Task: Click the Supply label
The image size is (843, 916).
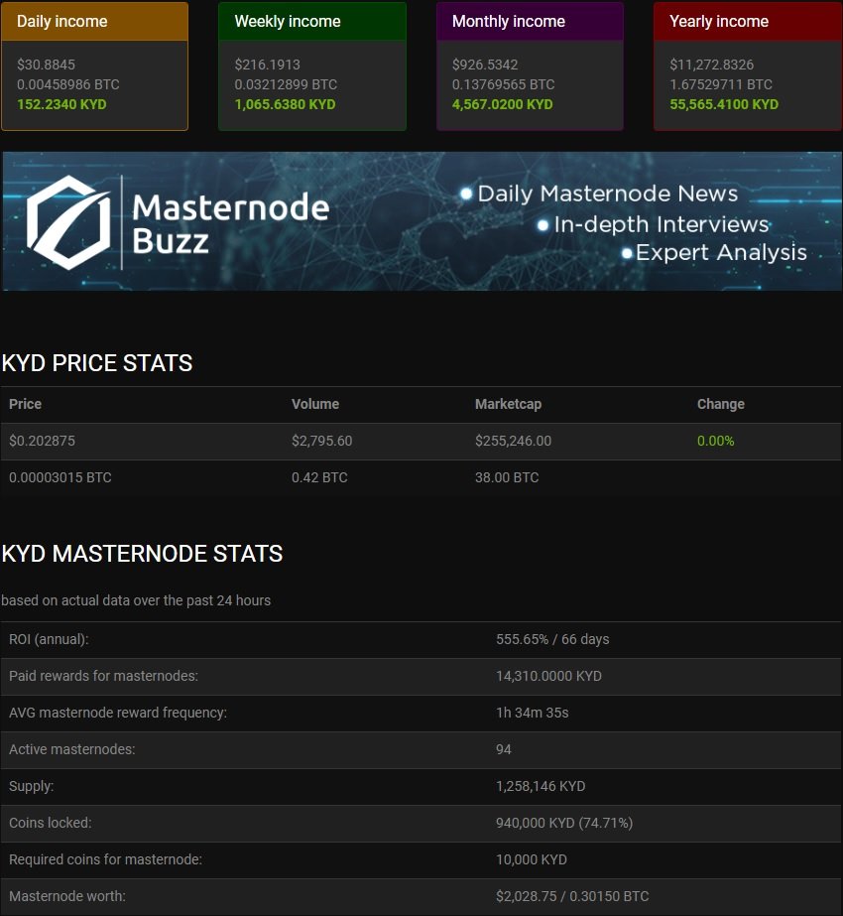Action: pos(31,787)
